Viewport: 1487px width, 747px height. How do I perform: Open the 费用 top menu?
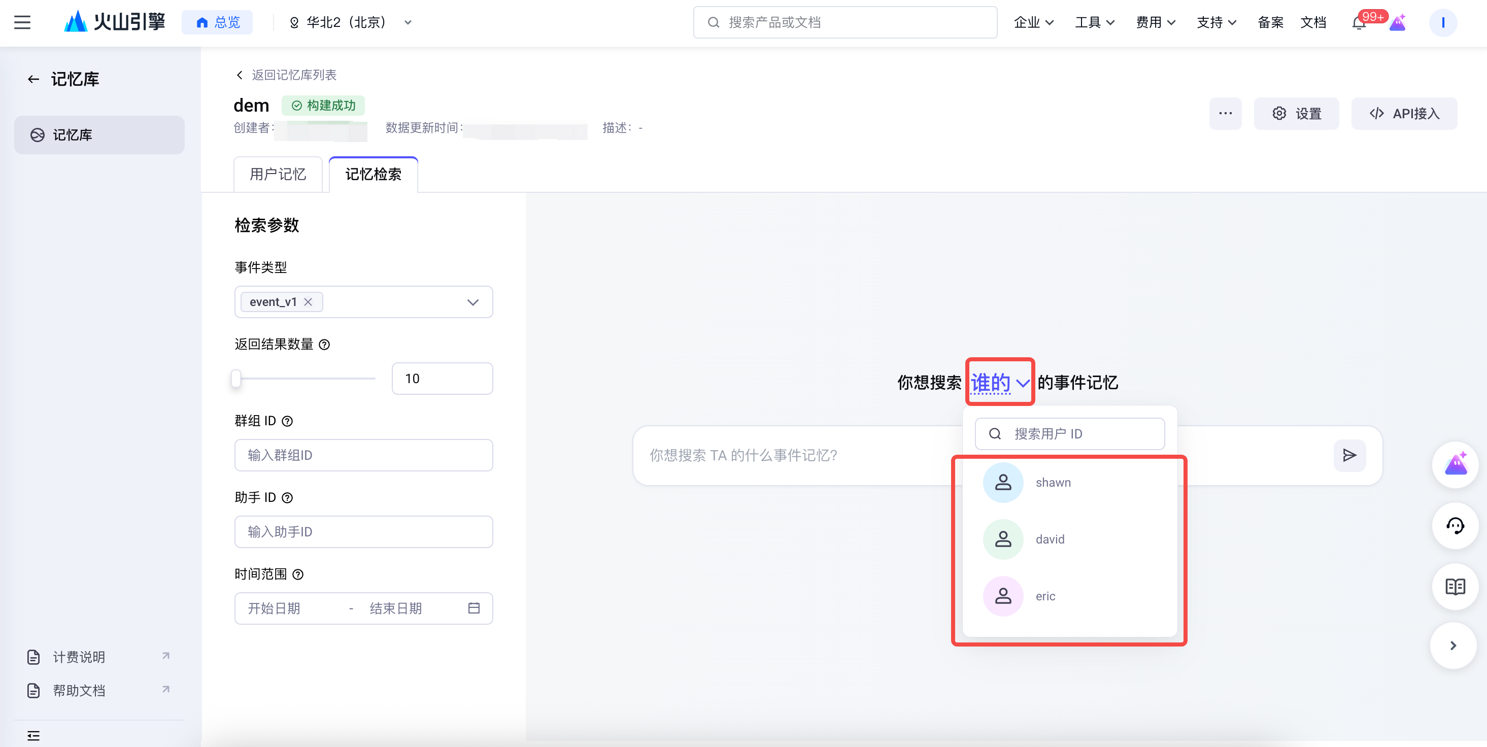point(1155,22)
